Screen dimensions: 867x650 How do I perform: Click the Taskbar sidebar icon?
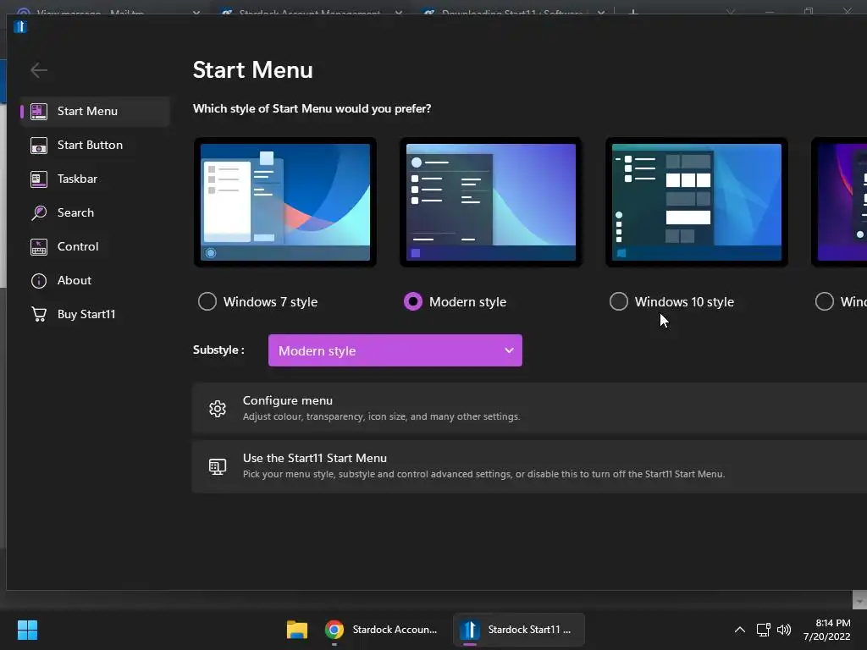click(x=39, y=179)
